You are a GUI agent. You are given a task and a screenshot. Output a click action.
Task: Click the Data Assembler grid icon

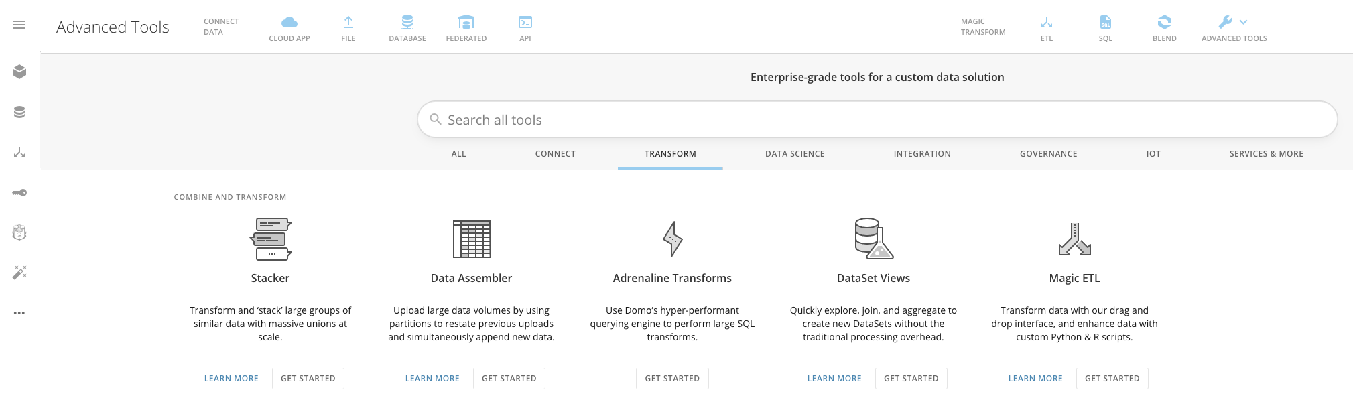pyautogui.click(x=472, y=239)
